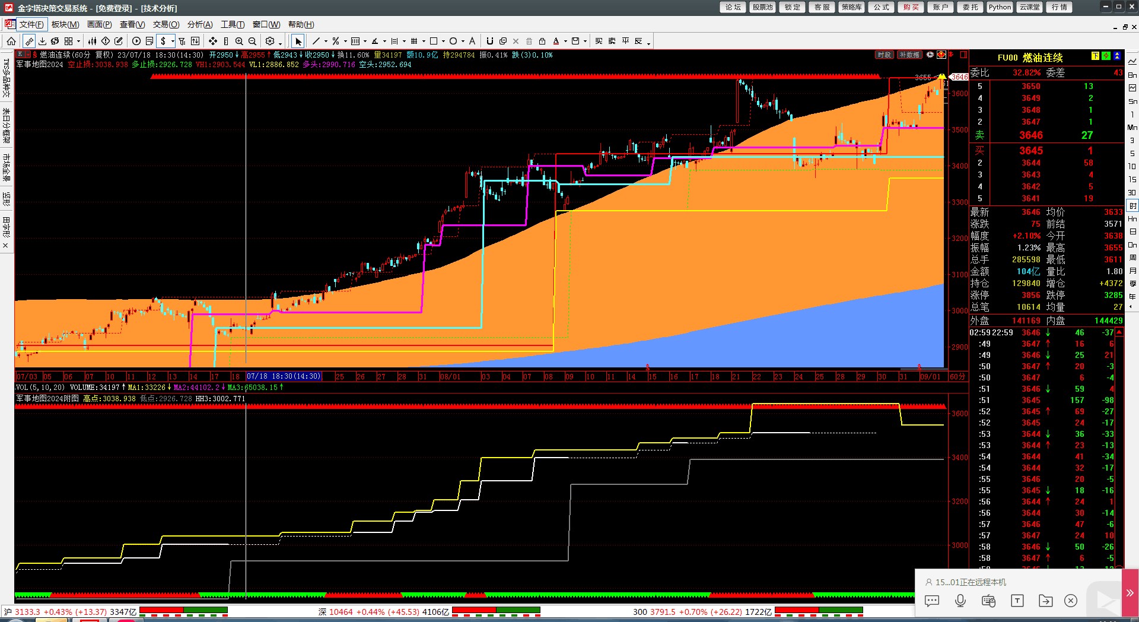Click the file transfer folder icon
Image resolution: width=1139 pixels, height=622 pixels.
tap(1045, 601)
